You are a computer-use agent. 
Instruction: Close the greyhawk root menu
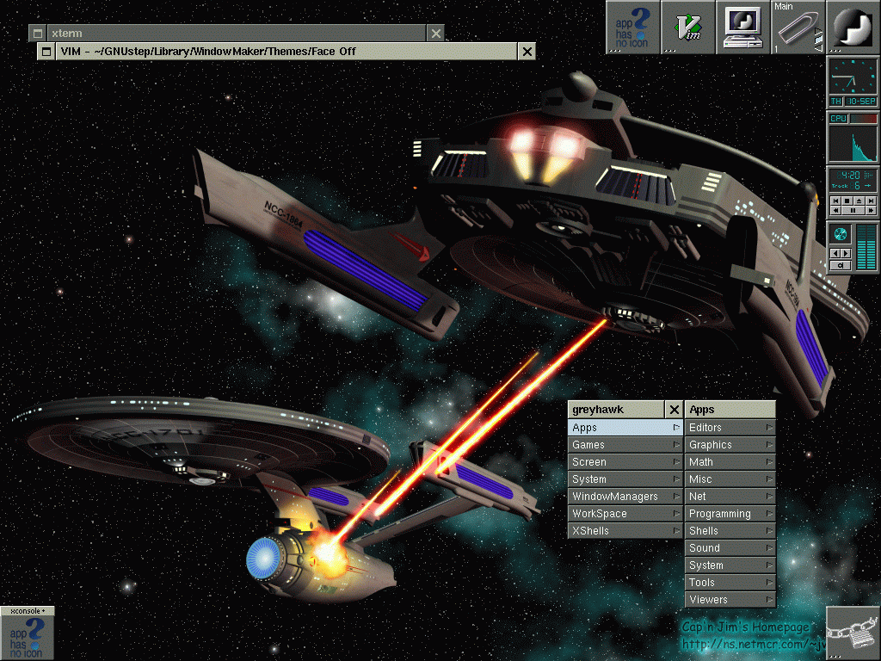(675, 410)
